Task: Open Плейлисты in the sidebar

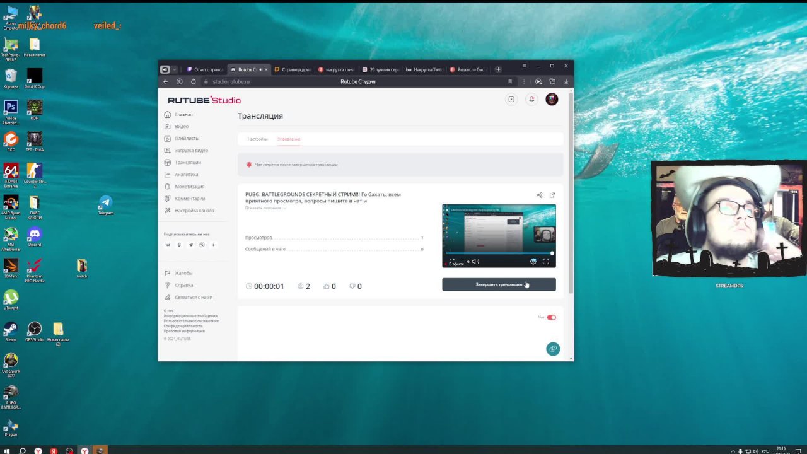Action: pyautogui.click(x=182, y=139)
